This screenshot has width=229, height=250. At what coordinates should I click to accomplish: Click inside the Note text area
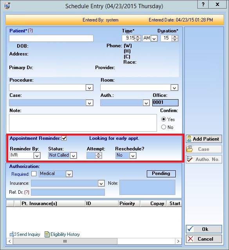(x=83, y=123)
